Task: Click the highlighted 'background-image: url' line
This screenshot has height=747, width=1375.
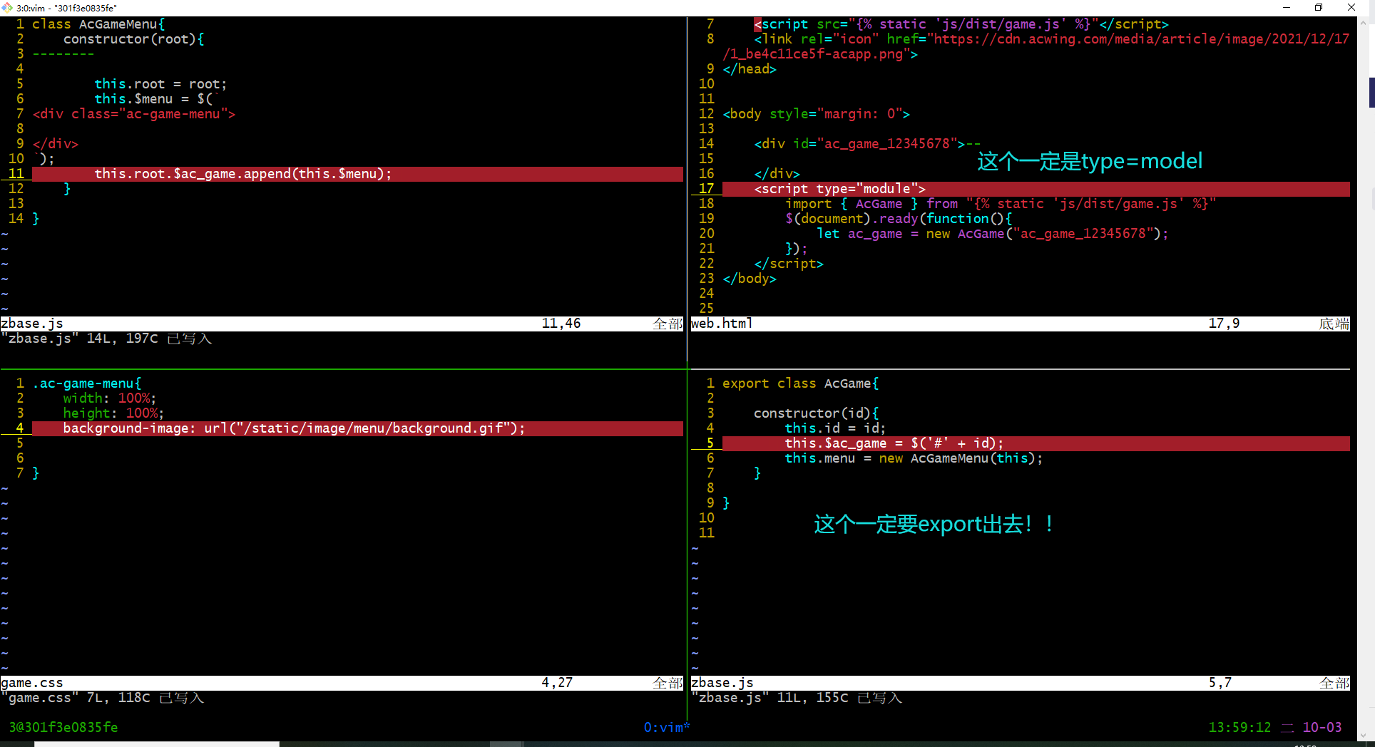Action: click(357, 428)
